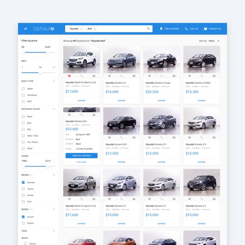Check the Black exterior color

point(23,117)
